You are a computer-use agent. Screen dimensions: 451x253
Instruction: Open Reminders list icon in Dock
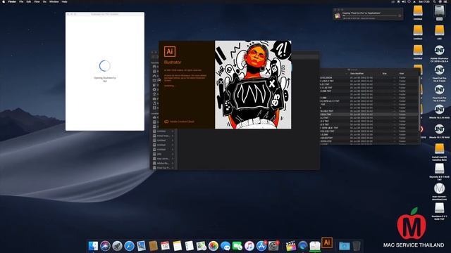[190, 246]
